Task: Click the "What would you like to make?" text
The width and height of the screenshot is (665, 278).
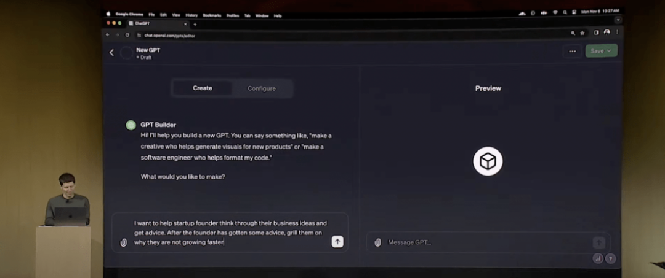Action: (183, 177)
